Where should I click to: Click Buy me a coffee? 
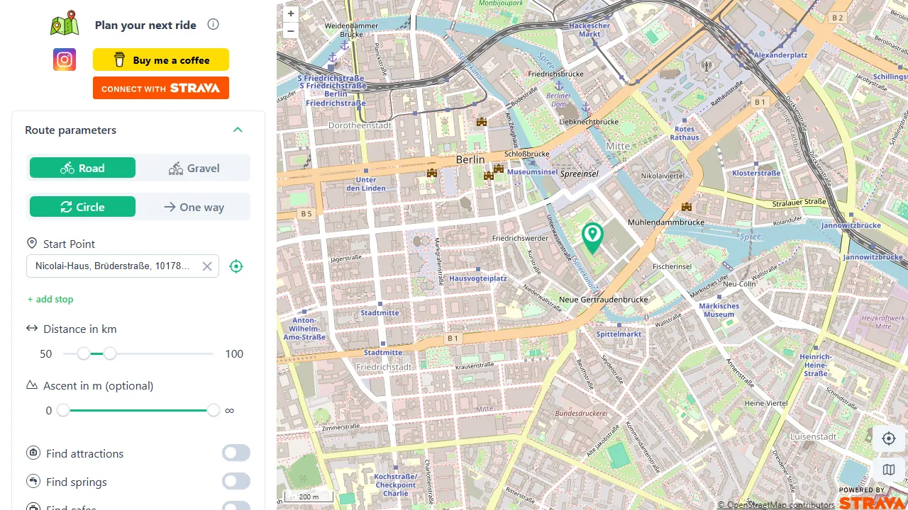pyautogui.click(x=161, y=59)
